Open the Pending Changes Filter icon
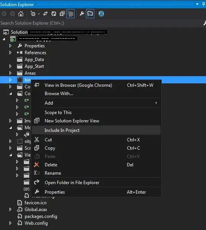Image resolution: width=206 pixels, height=230 pixels. [33, 14]
